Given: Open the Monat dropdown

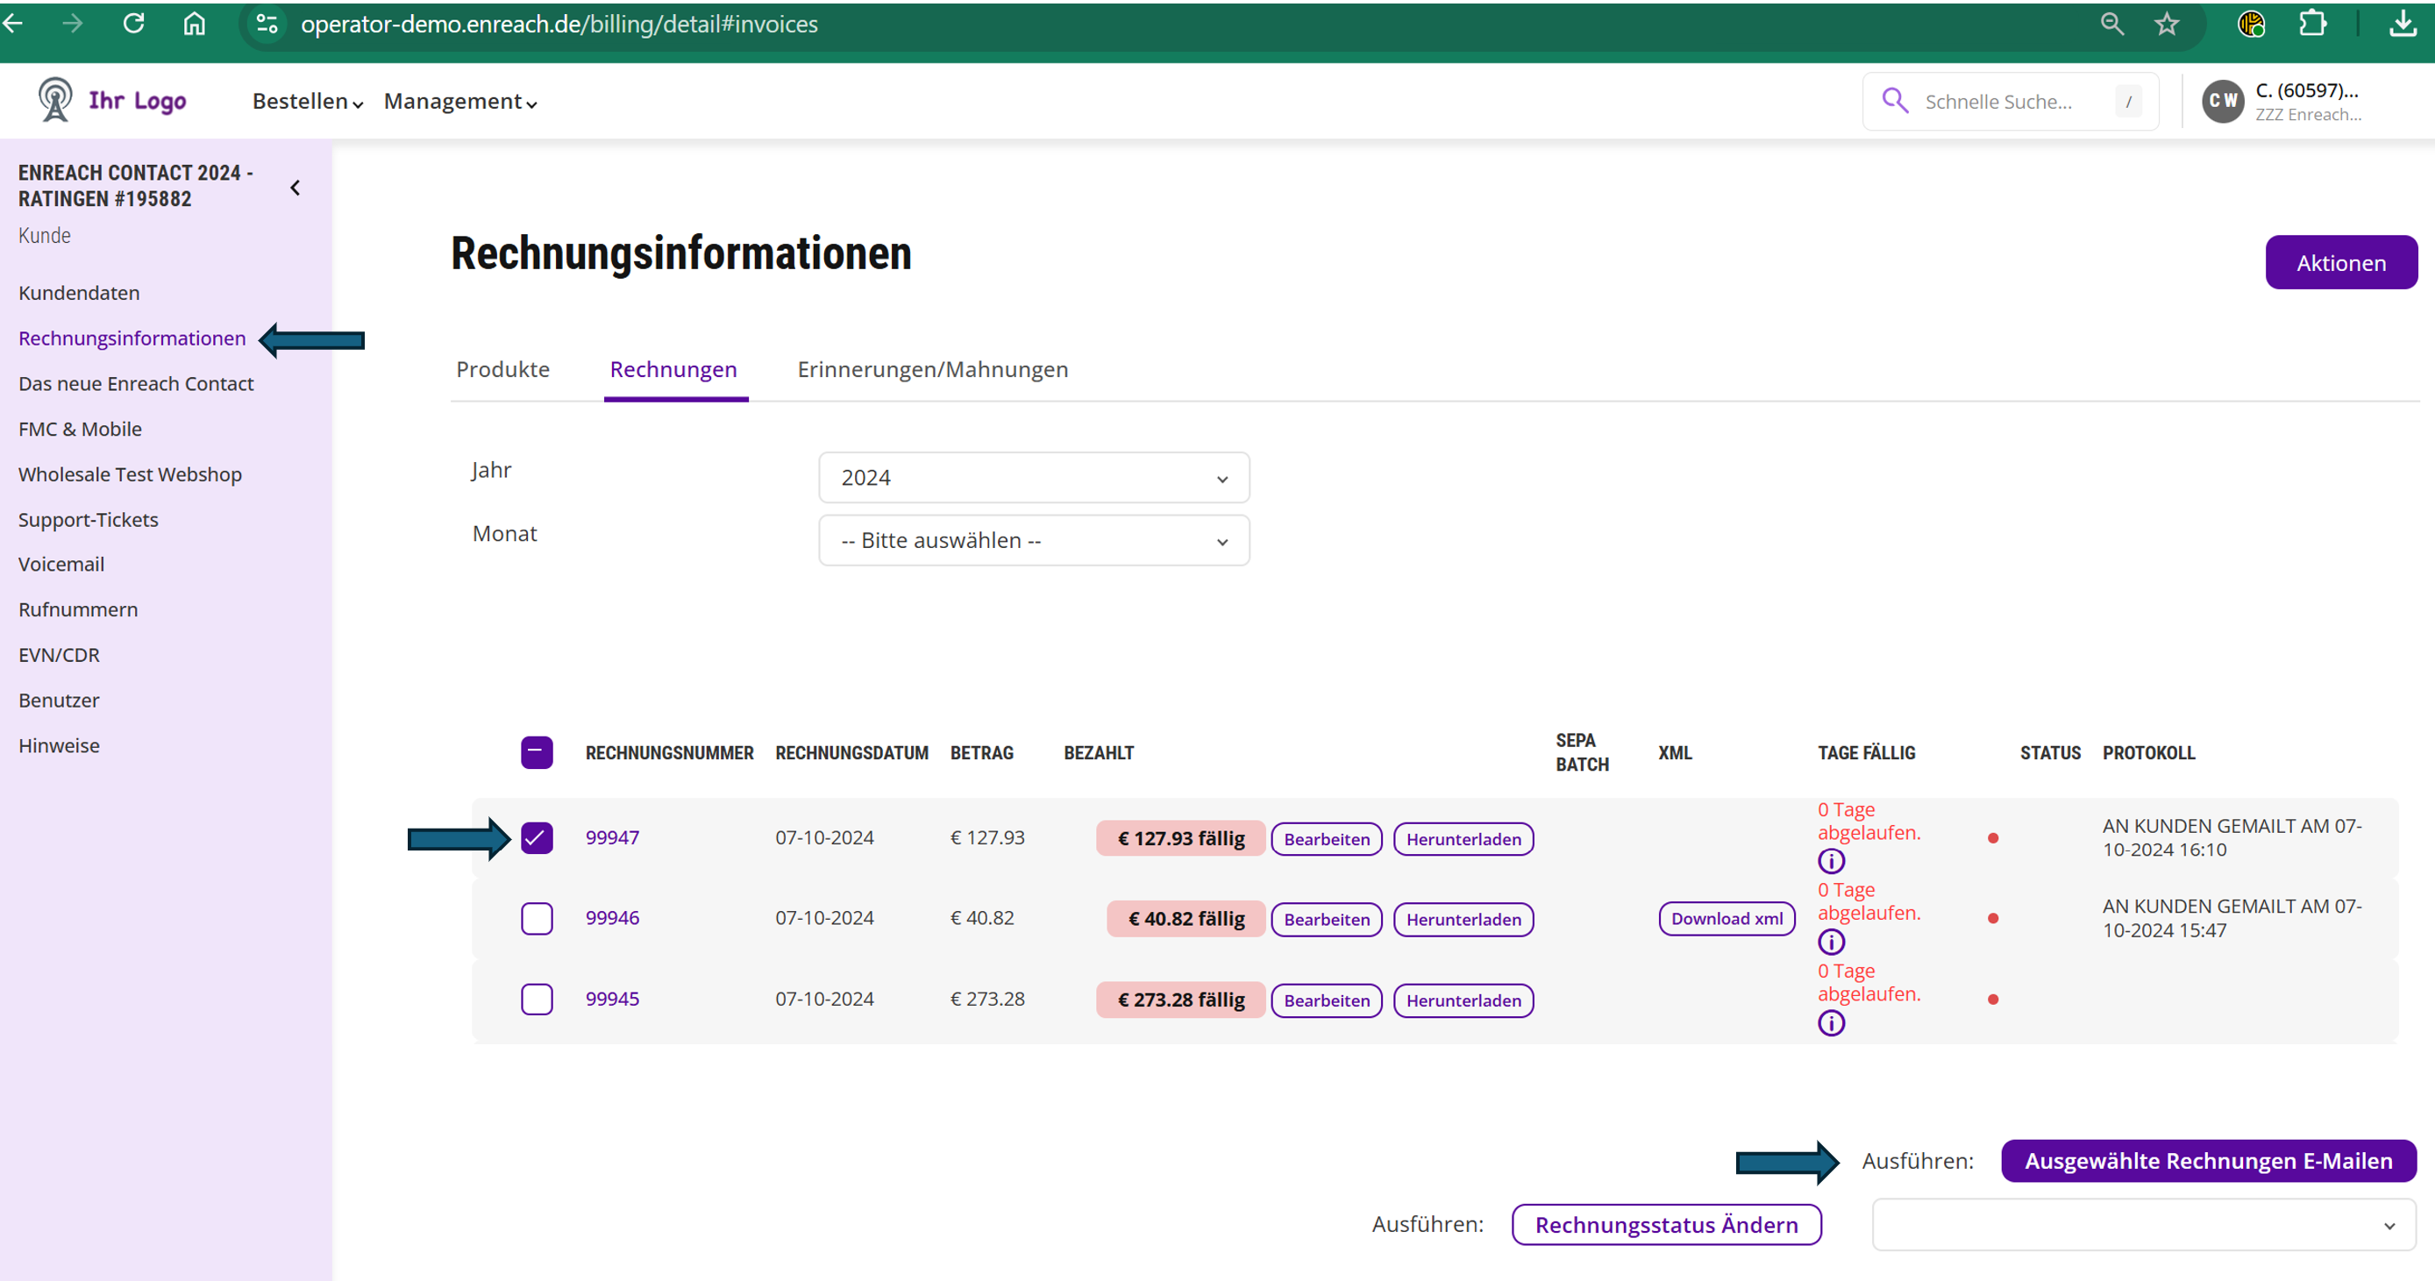Looking at the screenshot, I should 1033,541.
